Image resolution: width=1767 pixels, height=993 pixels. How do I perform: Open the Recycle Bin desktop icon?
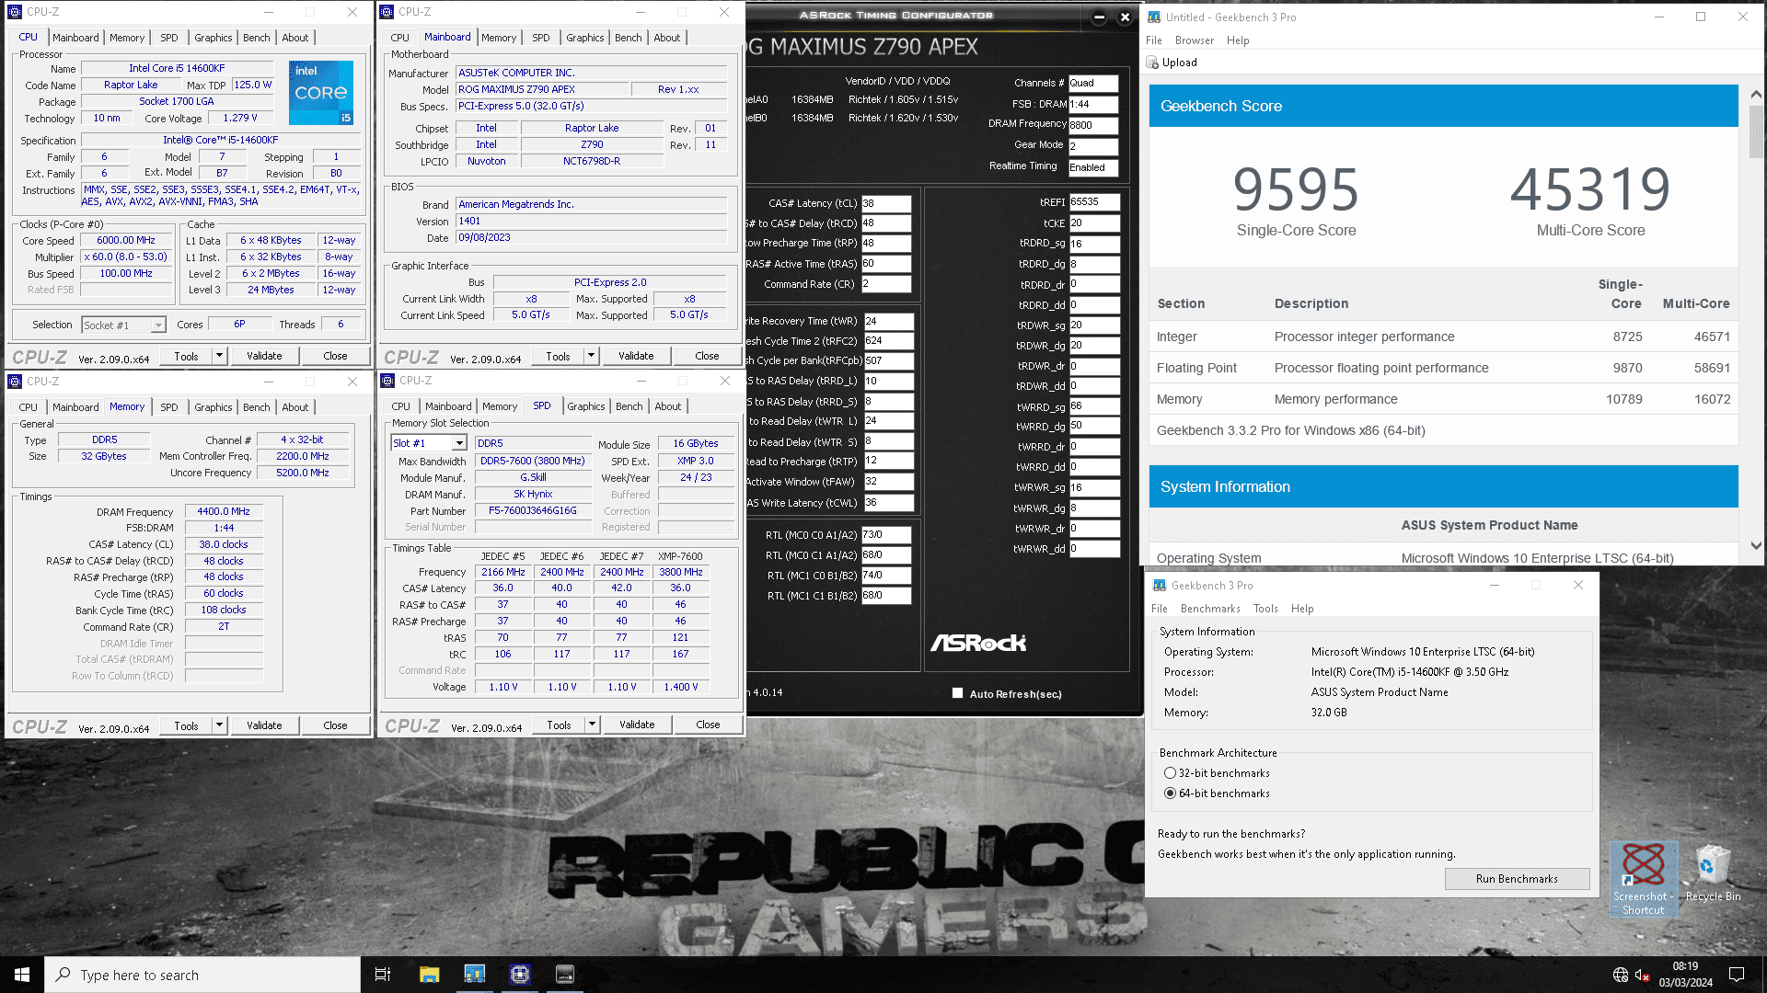click(1712, 873)
